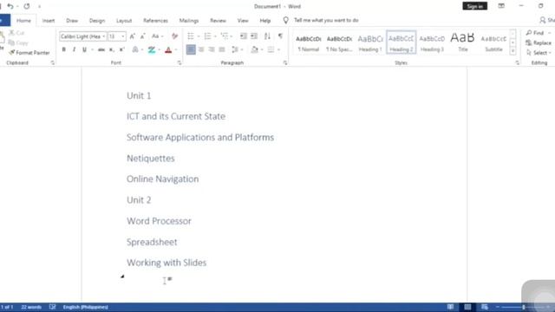Click the Format Painter tool

pos(29,53)
